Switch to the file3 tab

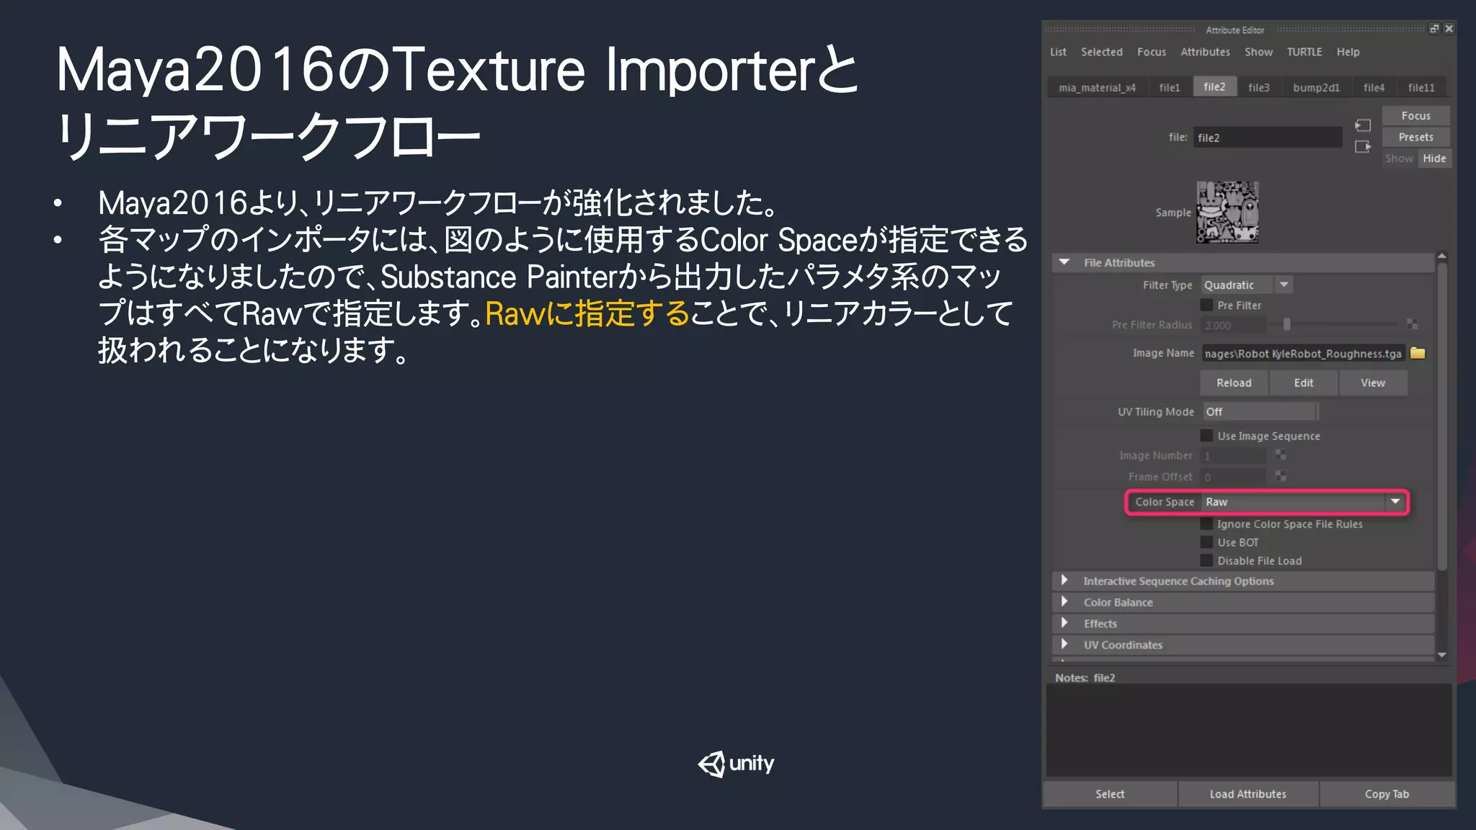(x=1259, y=87)
